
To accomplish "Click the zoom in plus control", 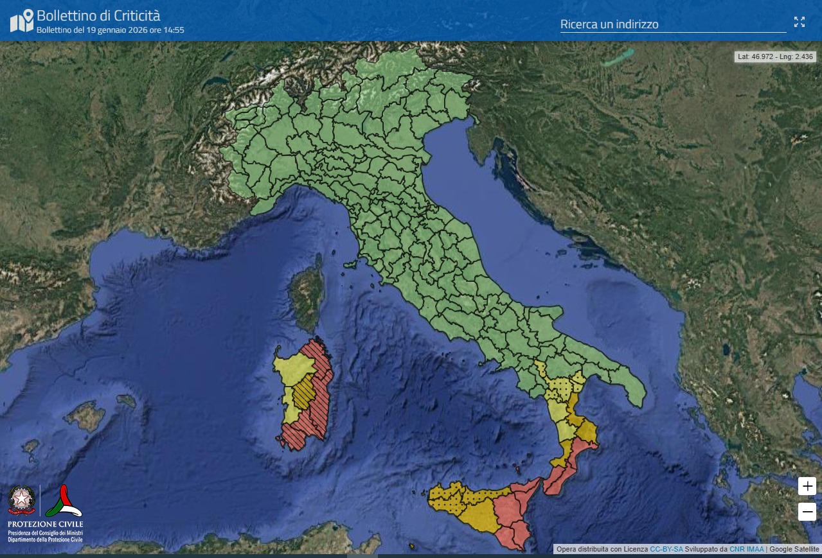I will (x=807, y=486).
